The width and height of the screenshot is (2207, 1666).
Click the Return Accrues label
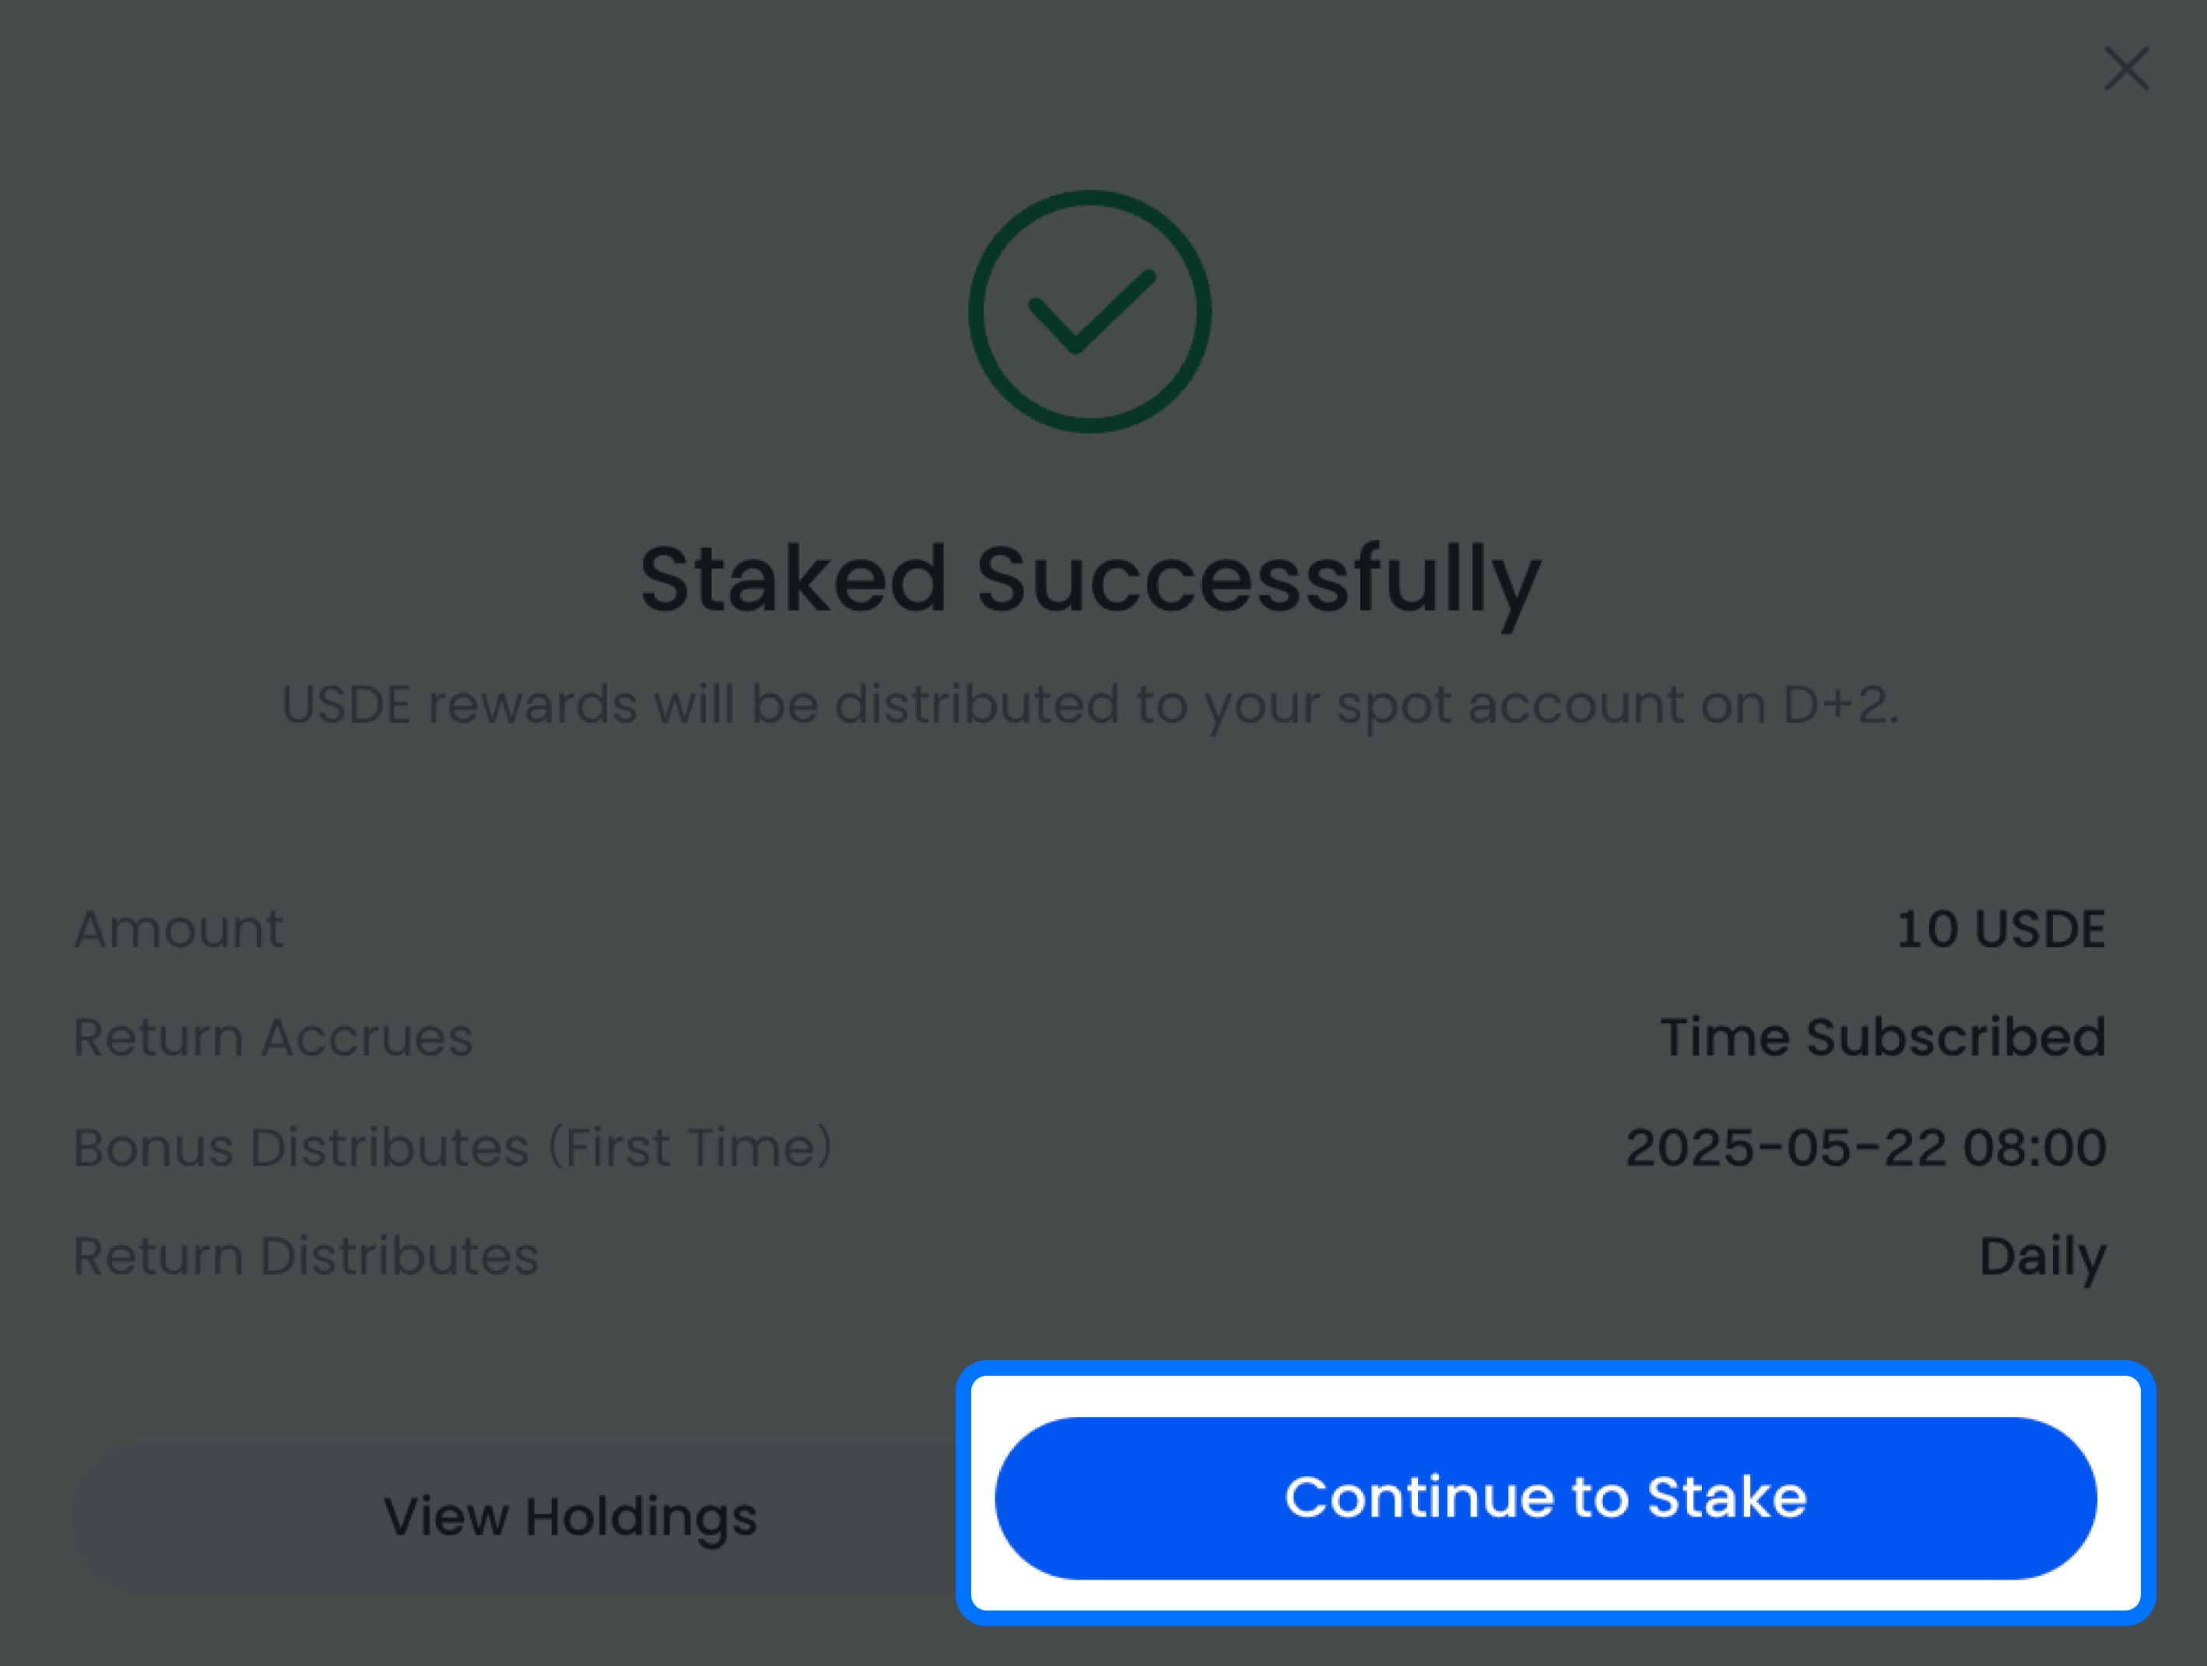click(x=272, y=1037)
